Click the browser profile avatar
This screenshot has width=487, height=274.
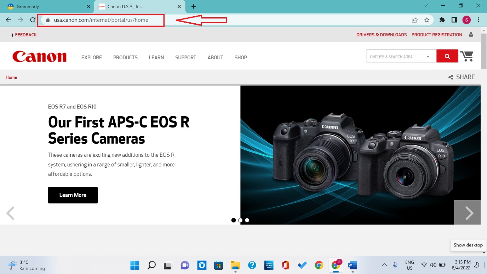click(466, 20)
